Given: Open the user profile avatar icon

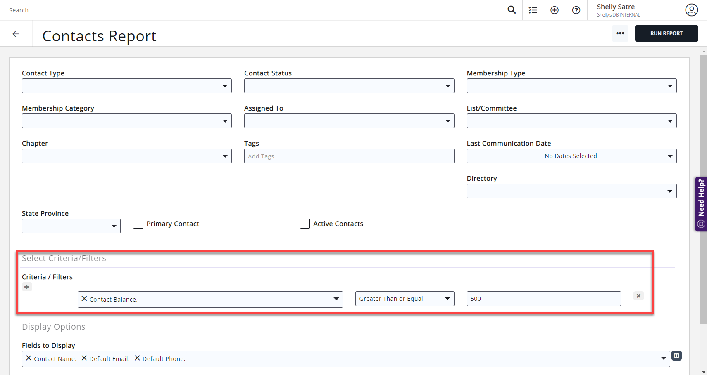Looking at the screenshot, I should [x=691, y=10].
